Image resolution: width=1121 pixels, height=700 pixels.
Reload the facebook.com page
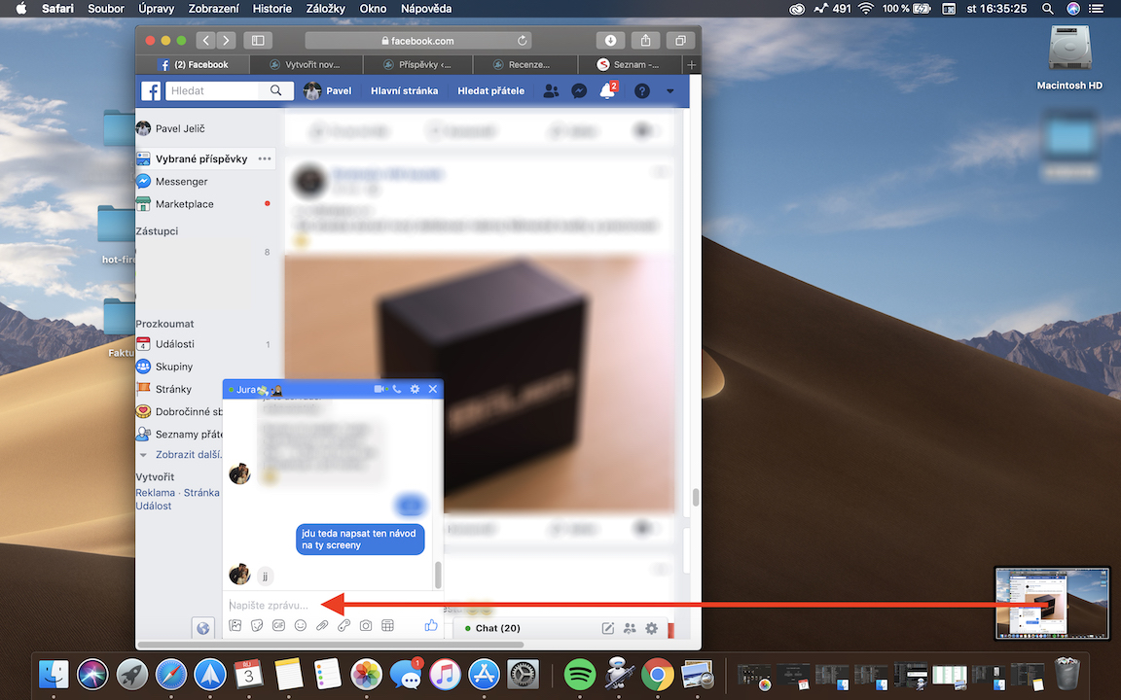[x=523, y=41]
